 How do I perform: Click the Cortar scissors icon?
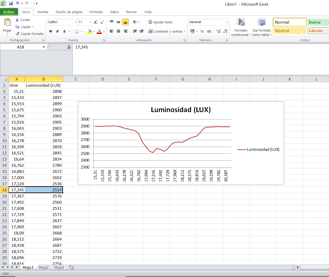(17, 20)
